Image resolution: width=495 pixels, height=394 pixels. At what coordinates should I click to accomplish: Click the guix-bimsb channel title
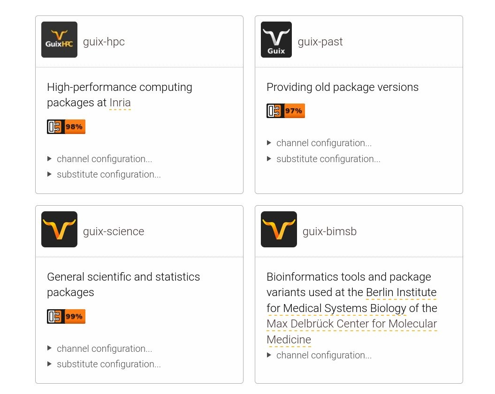click(329, 231)
